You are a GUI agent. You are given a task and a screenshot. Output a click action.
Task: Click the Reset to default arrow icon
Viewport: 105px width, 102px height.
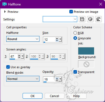tap(98, 19)
